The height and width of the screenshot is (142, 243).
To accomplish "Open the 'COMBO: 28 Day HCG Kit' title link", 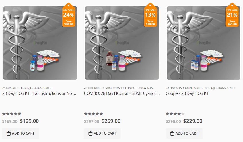I will tap(122, 93).
